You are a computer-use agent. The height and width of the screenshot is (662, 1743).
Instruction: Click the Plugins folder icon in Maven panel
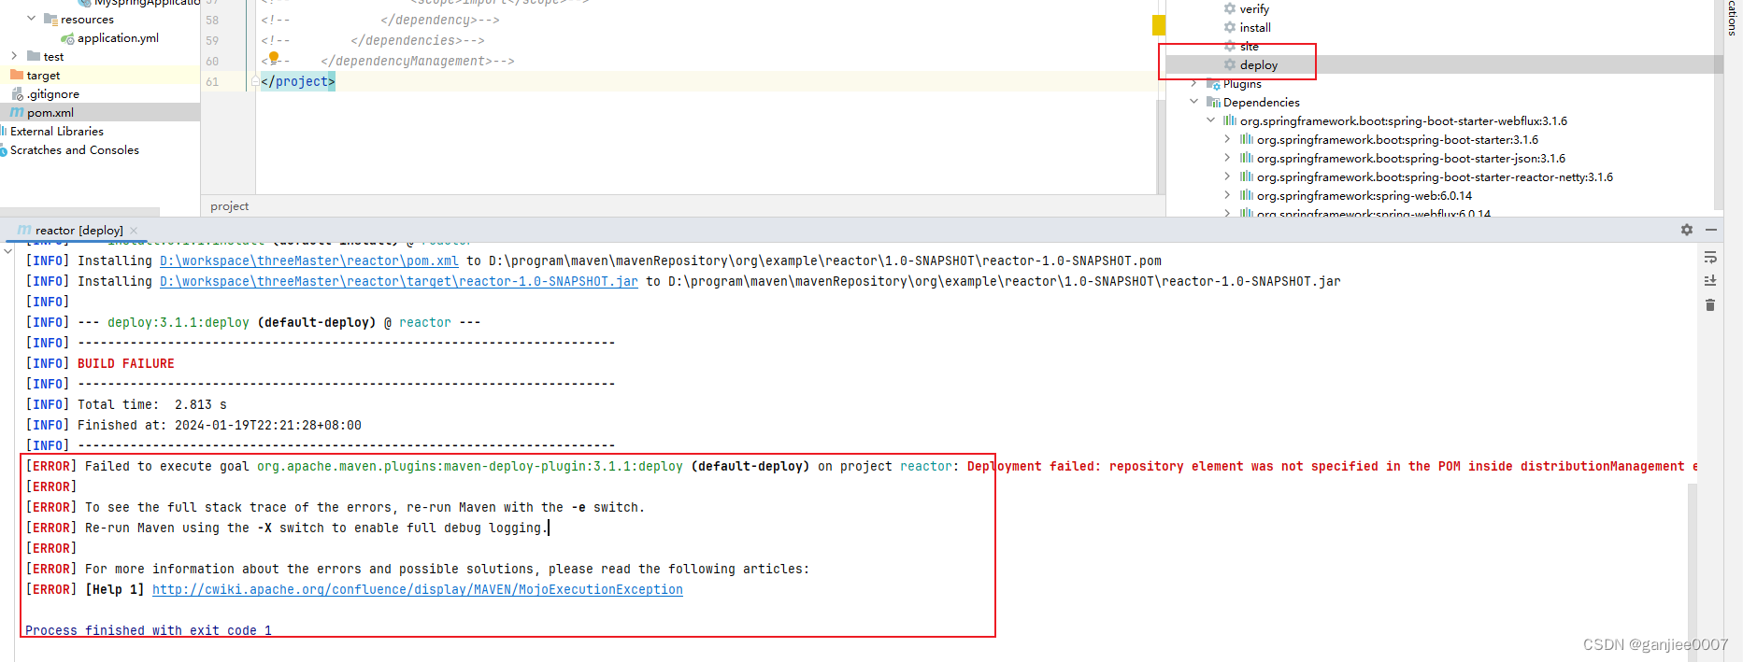[1213, 84]
